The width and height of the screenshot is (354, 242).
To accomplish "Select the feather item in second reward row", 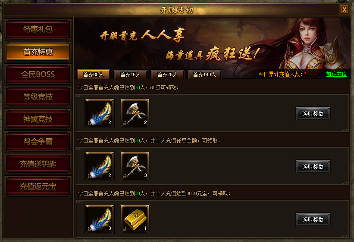I will click(x=100, y=166).
